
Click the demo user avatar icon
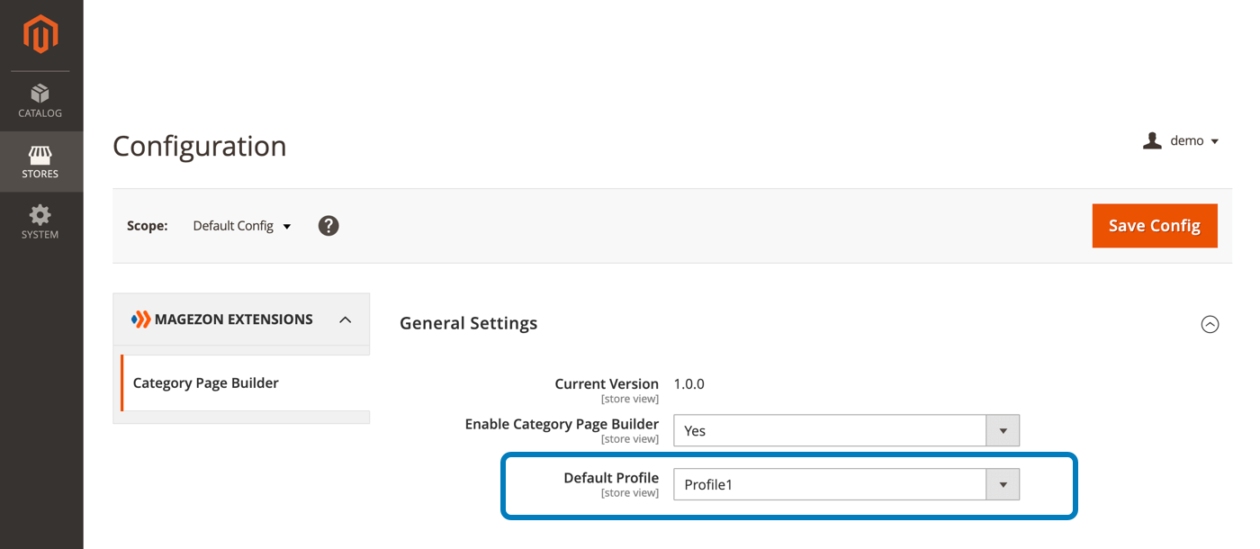[1152, 140]
